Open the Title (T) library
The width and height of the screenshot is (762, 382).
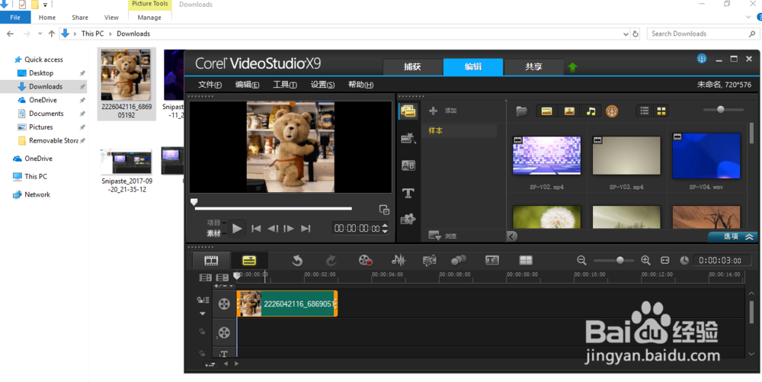click(x=408, y=193)
